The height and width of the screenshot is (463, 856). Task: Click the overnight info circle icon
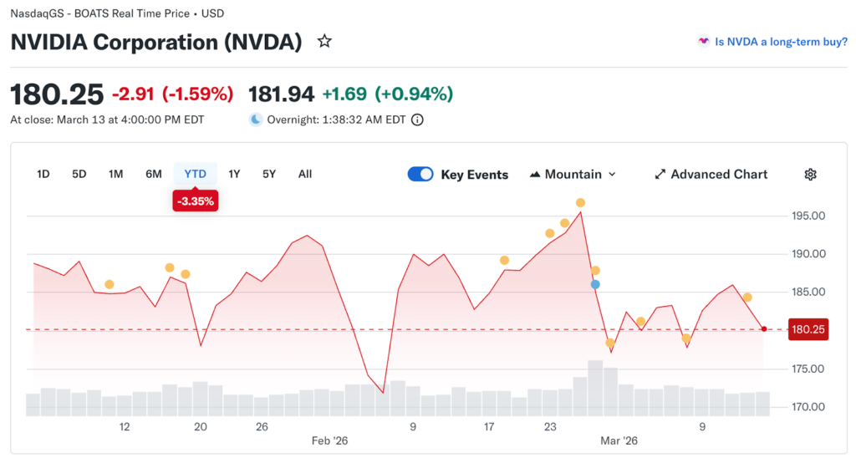click(417, 120)
